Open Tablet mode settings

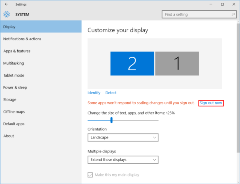(41, 75)
